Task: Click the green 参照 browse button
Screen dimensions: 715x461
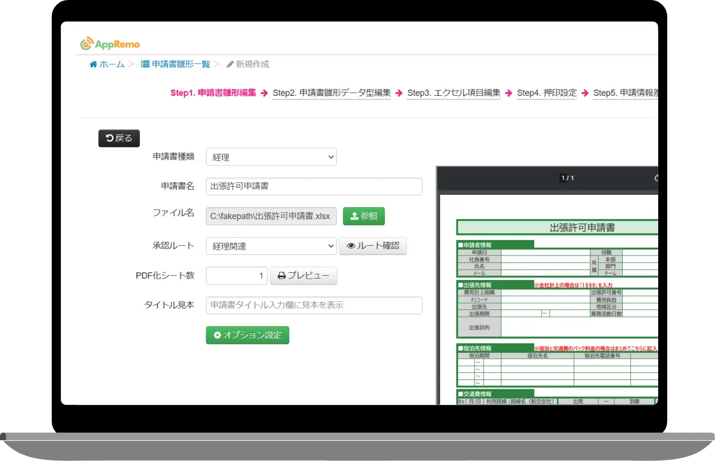Action: pyautogui.click(x=364, y=216)
